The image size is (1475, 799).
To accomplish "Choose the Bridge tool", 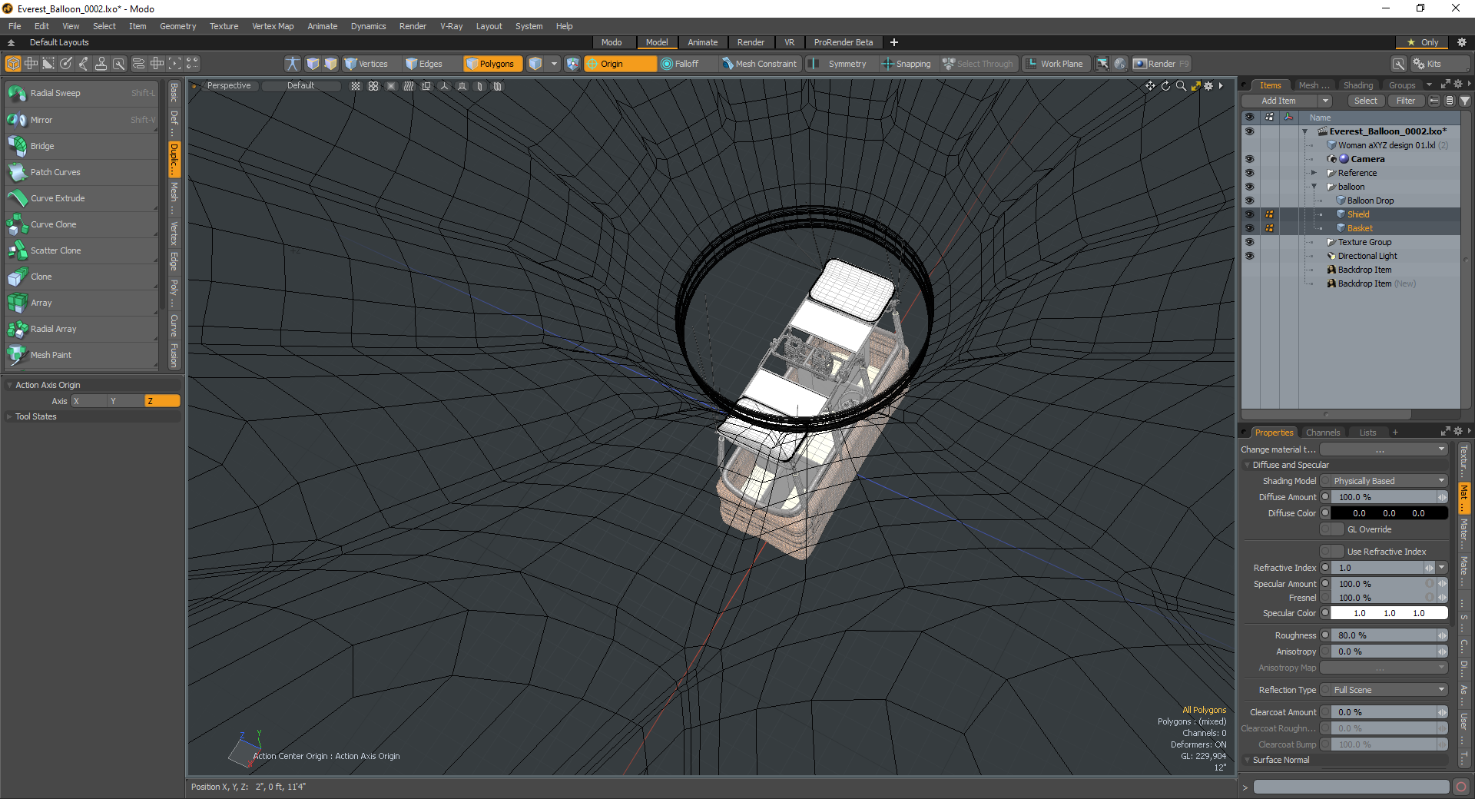I will click(42, 146).
